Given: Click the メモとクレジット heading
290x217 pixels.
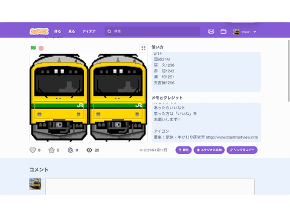Looking at the screenshot, I should 167,98.
